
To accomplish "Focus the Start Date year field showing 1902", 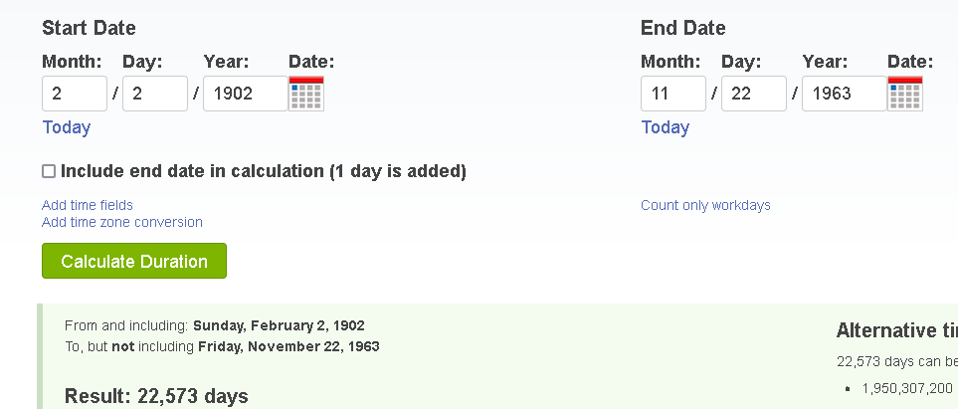I will [x=245, y=94].
